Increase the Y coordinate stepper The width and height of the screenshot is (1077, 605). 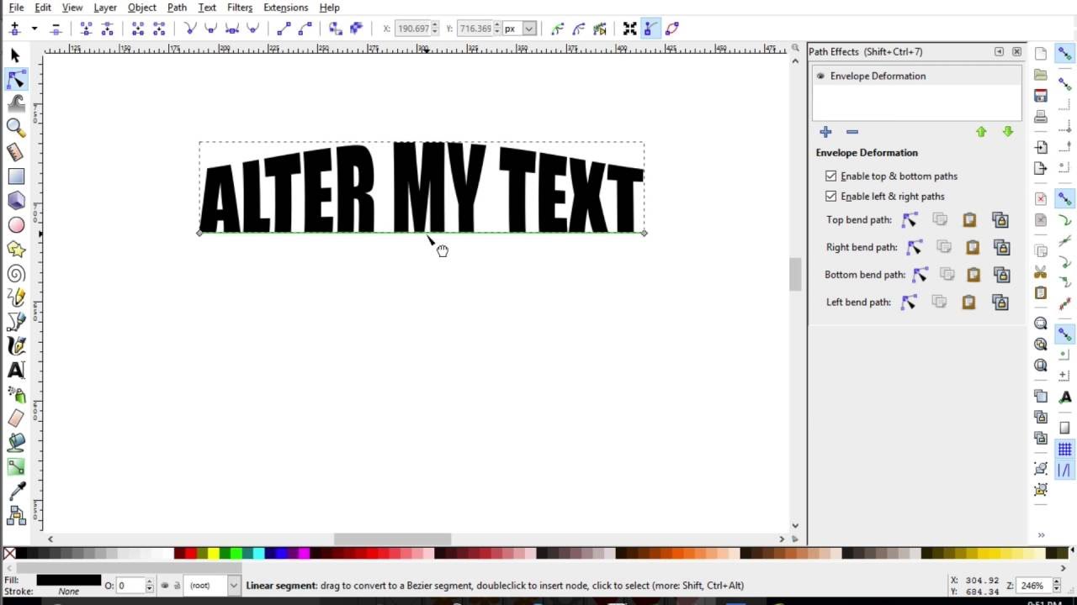[x=497, y=25]
